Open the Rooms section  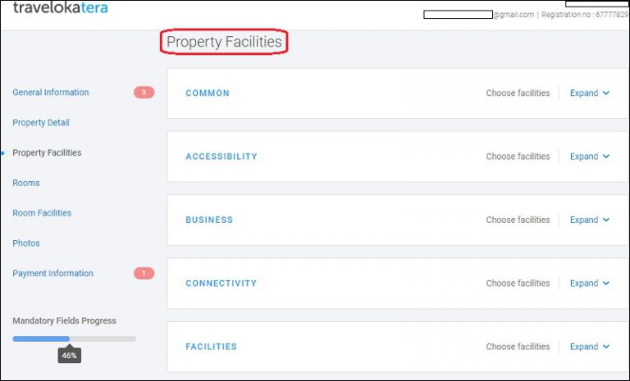click(x=26, y=183)
